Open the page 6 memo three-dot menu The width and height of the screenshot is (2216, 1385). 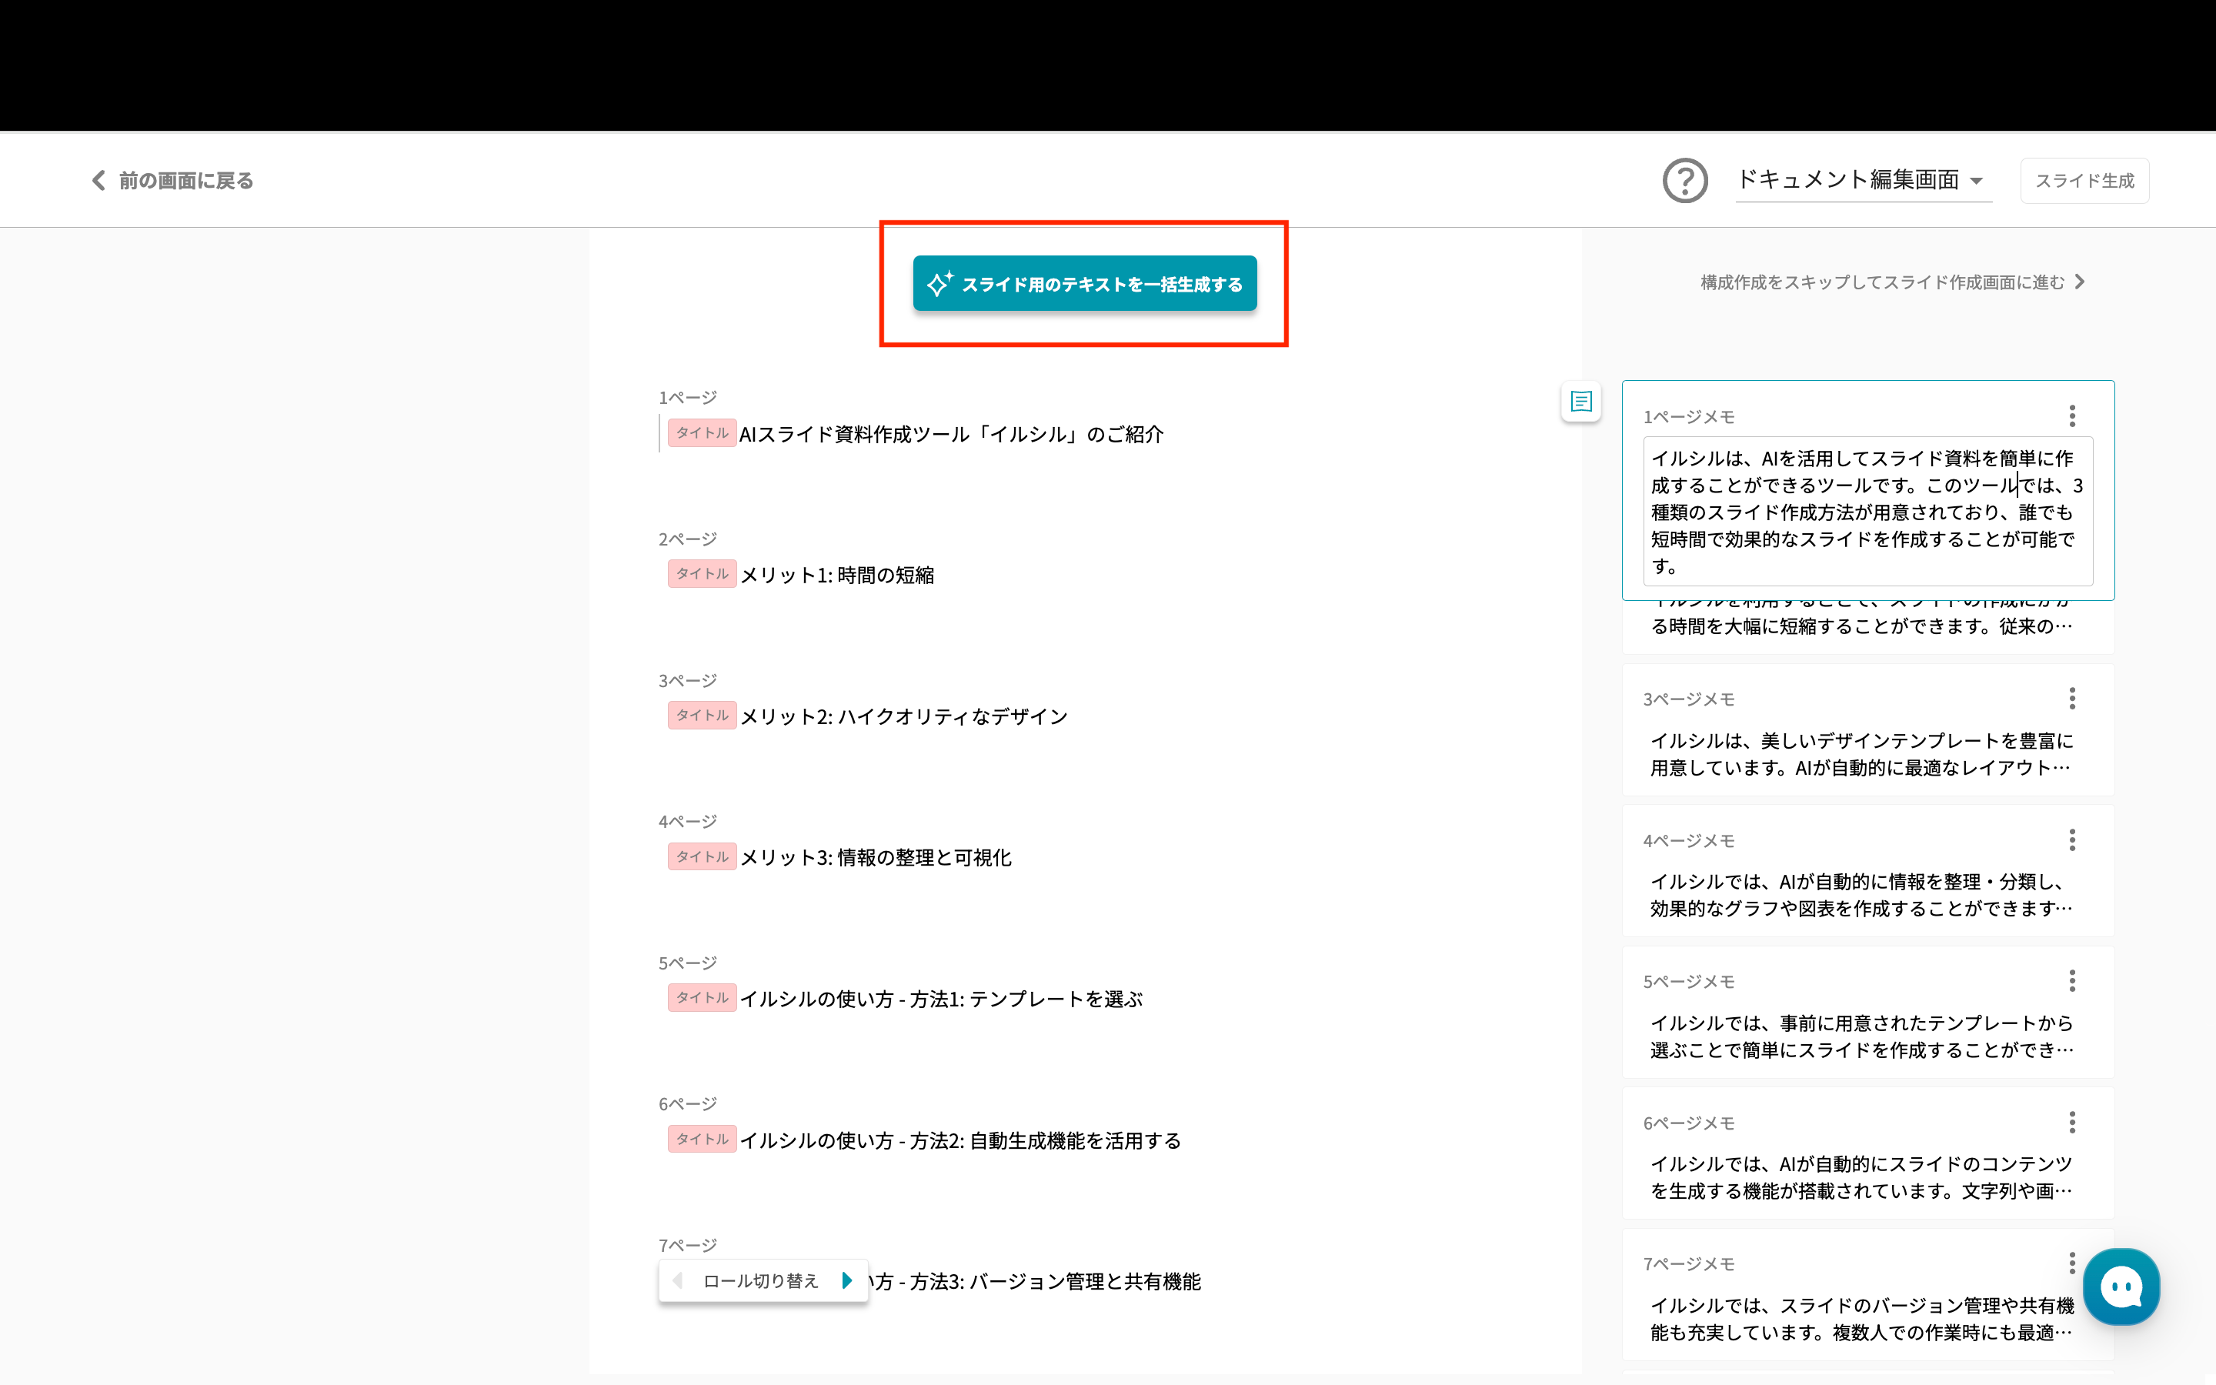tap(2072, 1122)
